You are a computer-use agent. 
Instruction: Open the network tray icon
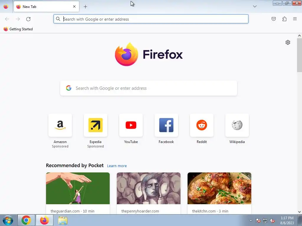tap(265, 220)
